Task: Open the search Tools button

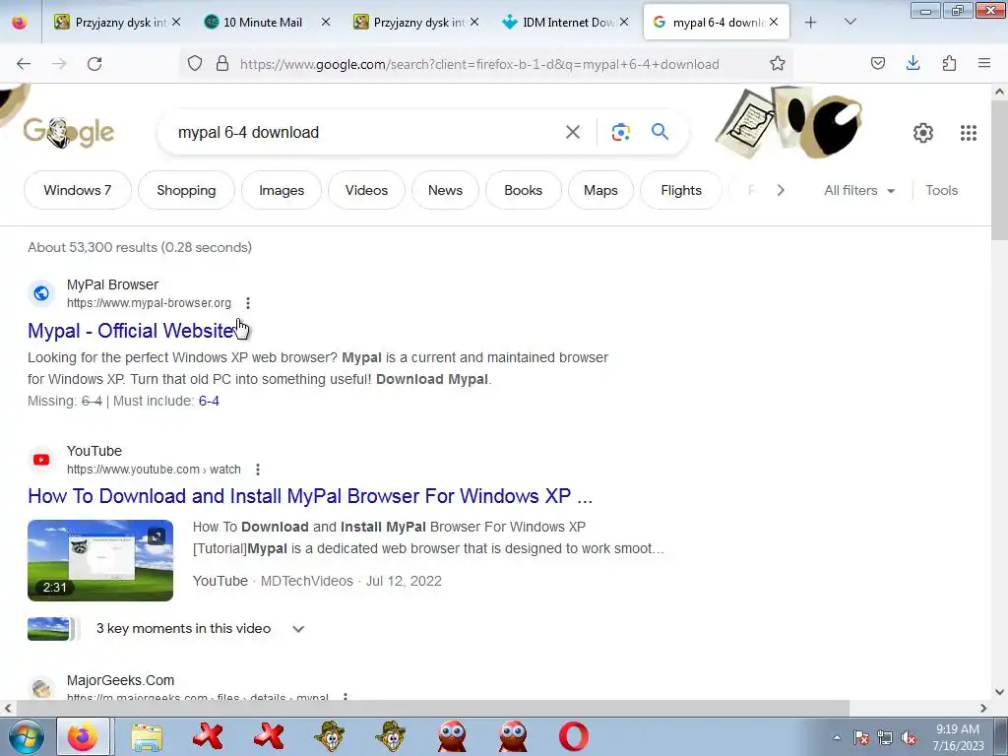Action: point(941,190)
